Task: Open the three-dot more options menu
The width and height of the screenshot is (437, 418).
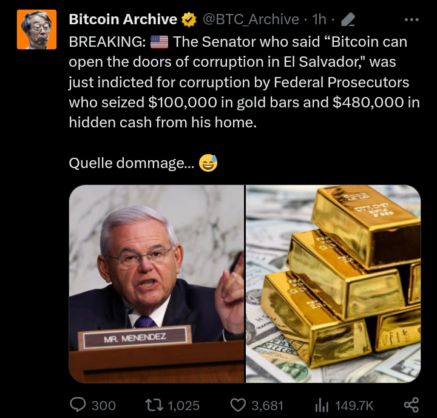Action: [412, 20]
